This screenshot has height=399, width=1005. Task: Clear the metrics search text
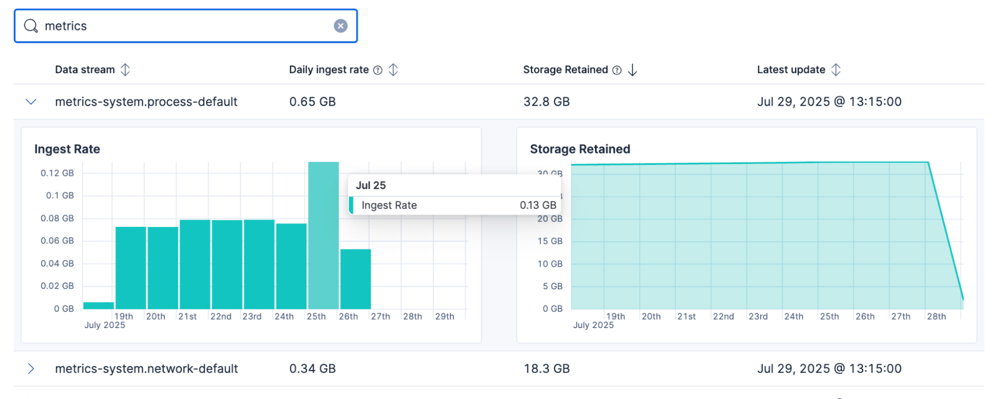tap(340, 26)
